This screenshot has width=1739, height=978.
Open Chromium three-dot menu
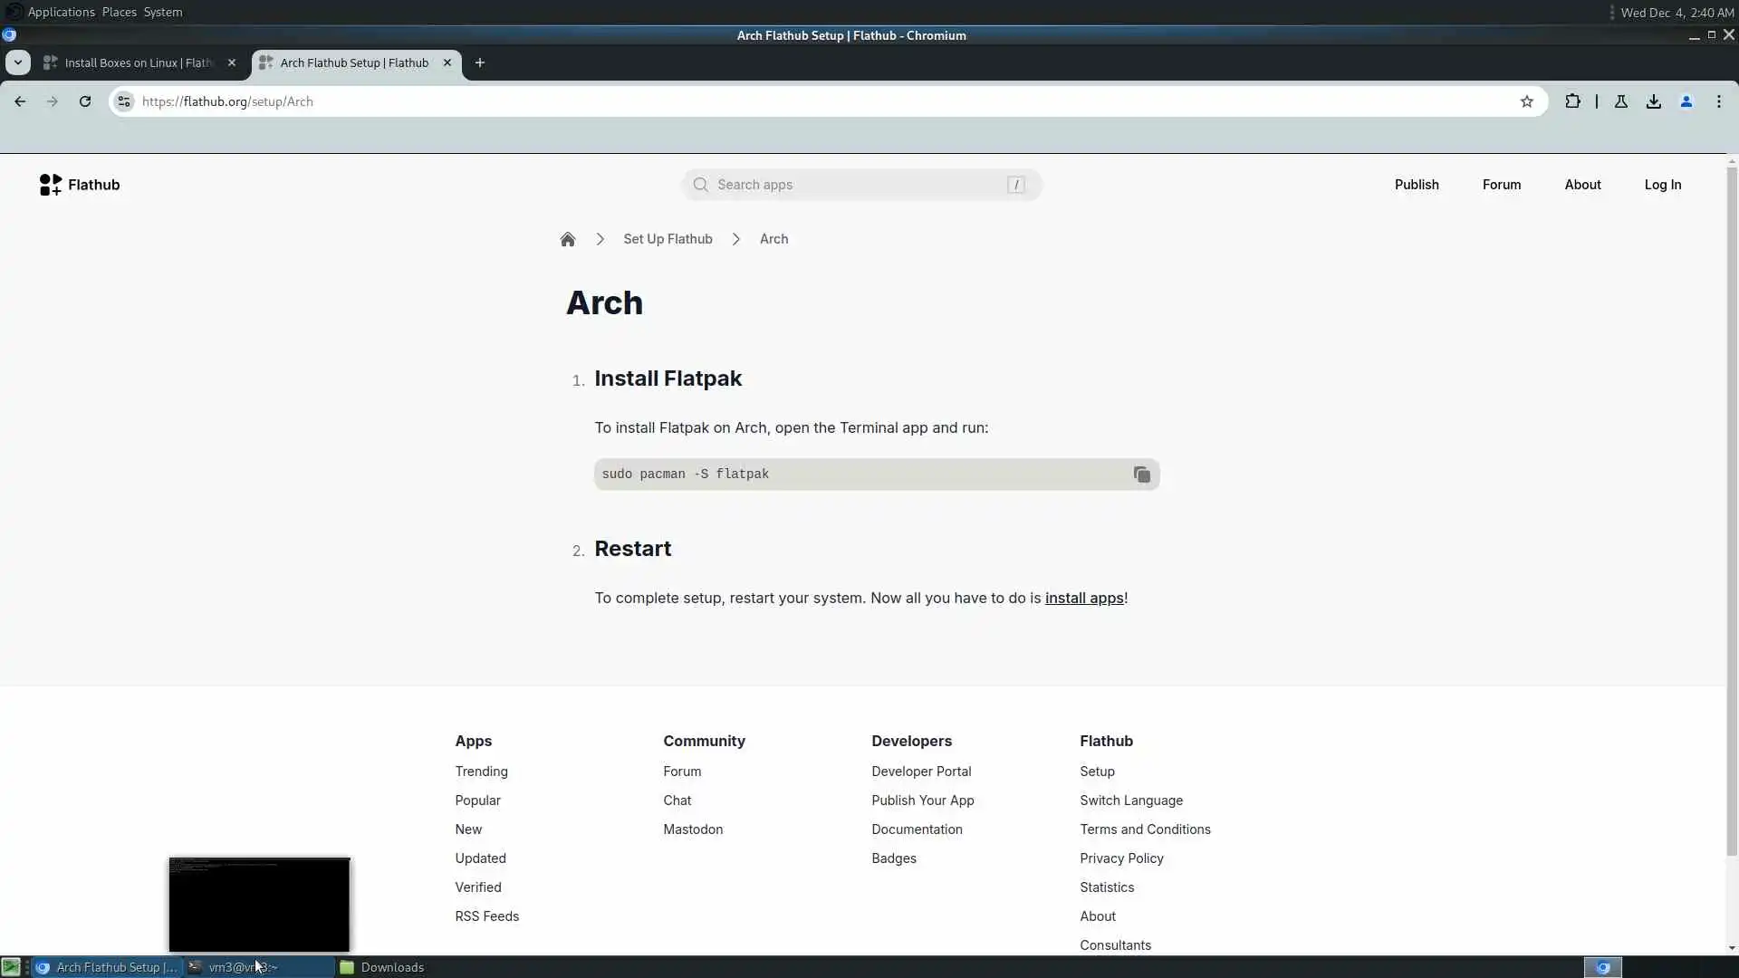tap(1719, 101)
